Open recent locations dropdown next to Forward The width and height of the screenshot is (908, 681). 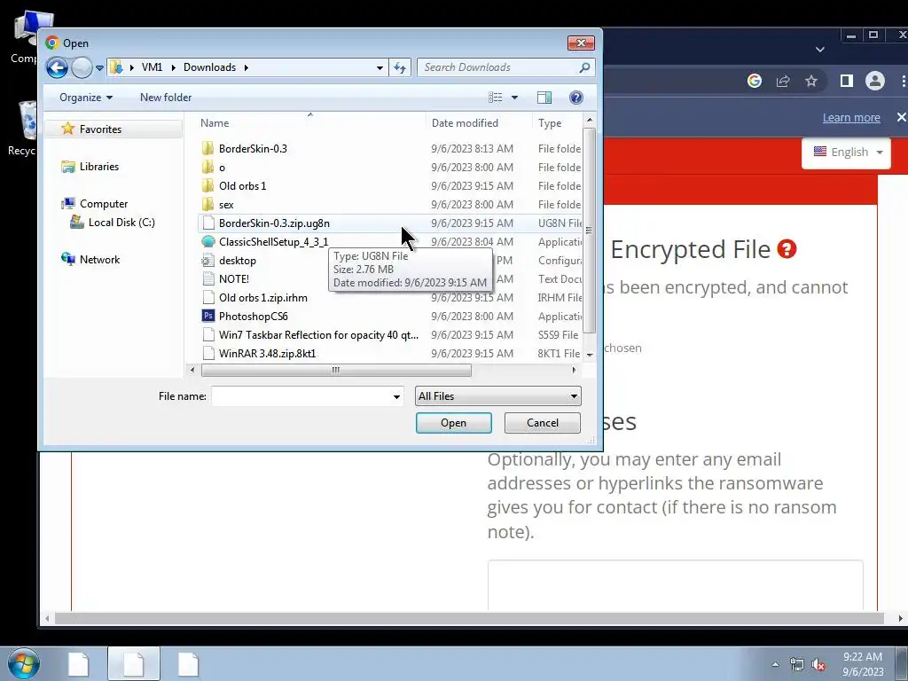point(99,67)
